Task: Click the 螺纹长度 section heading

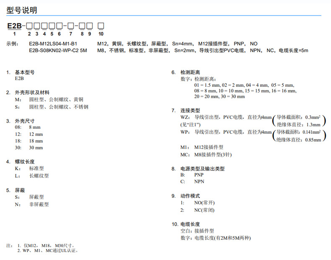Action: point(25,161)
